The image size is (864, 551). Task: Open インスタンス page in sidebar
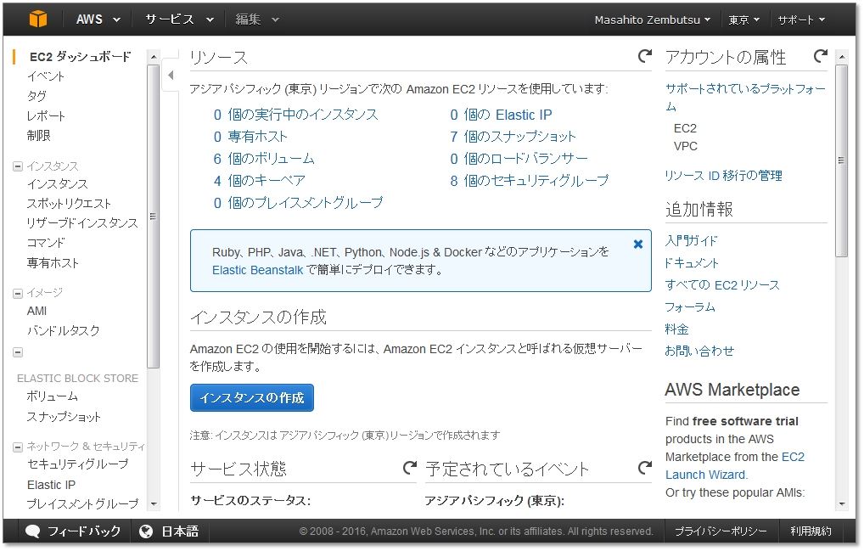58,184
